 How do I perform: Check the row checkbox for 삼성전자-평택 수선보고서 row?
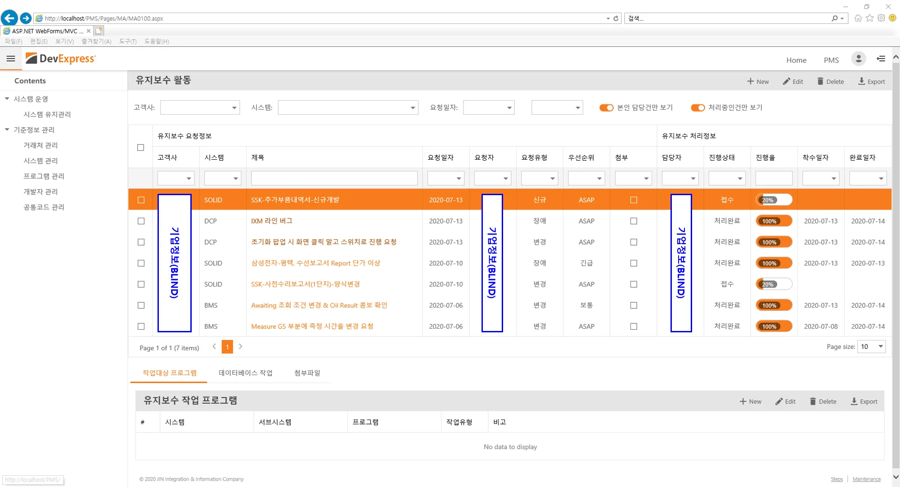coord(141,263)
